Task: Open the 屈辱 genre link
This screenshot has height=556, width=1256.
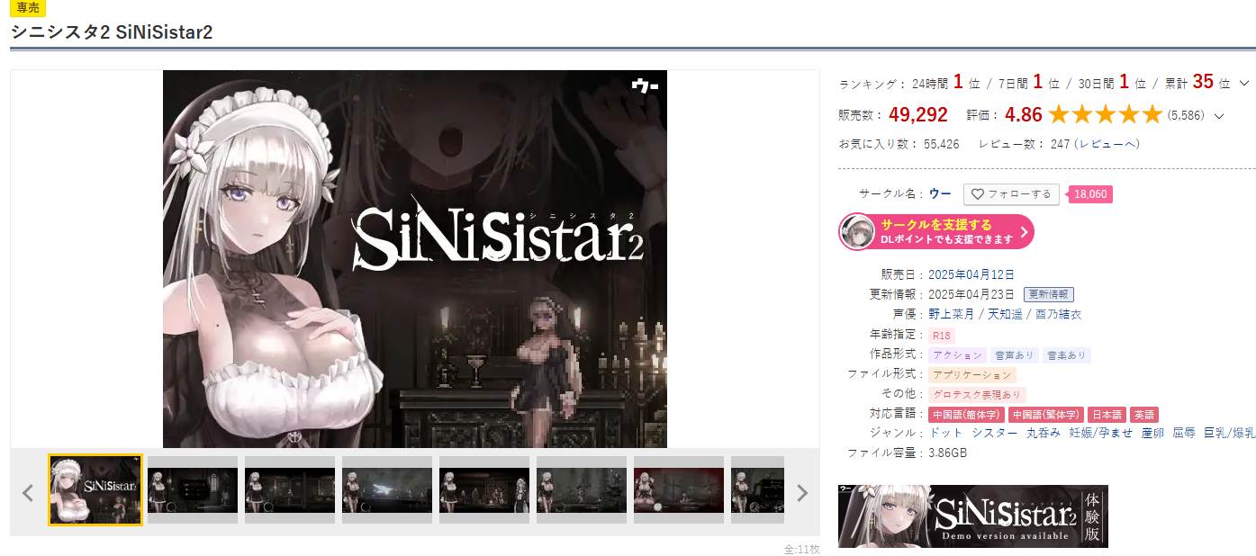Action: (x=1184, y=433)
